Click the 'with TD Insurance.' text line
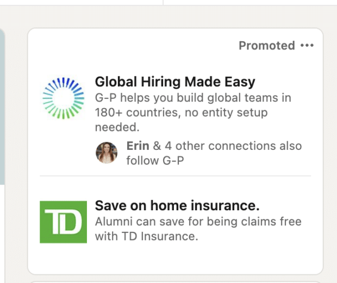The height and width of the screenshot is (283, 337). tap(146, 236)
